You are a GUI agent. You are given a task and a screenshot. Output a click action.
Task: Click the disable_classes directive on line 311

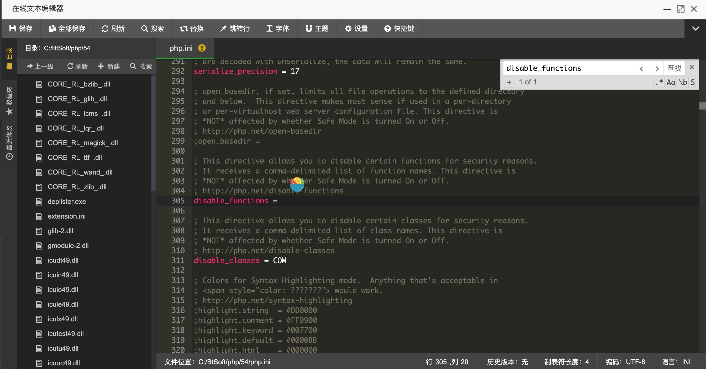pyautogui.click(x=226, y=260)
